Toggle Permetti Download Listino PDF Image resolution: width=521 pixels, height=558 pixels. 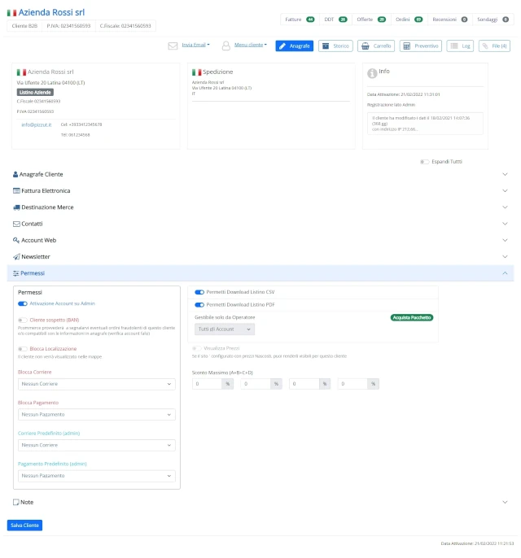tap(199, 305)
